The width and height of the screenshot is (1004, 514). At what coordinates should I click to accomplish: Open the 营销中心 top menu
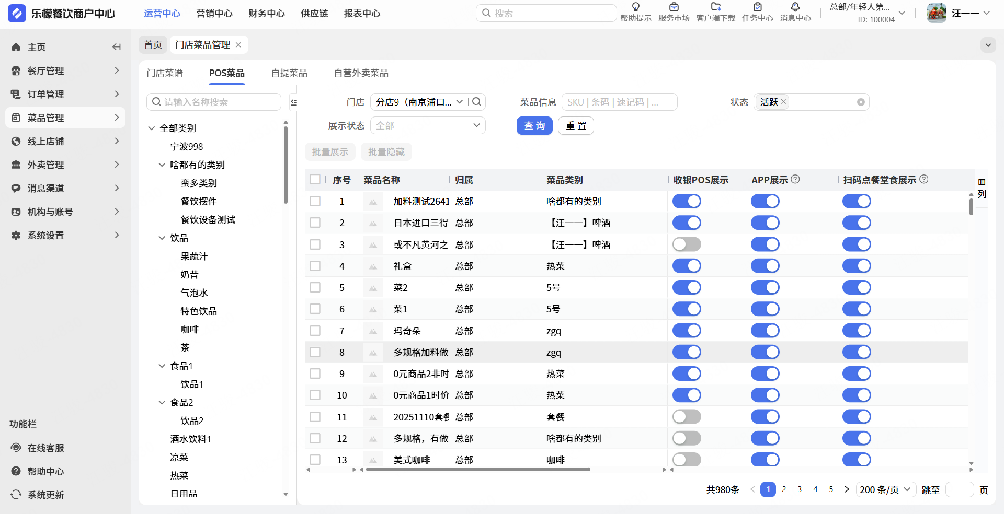point(214,14)
